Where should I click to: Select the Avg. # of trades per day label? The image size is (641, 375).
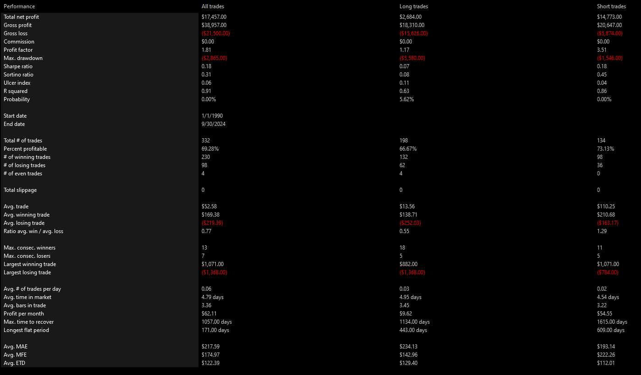click(32, 289)
